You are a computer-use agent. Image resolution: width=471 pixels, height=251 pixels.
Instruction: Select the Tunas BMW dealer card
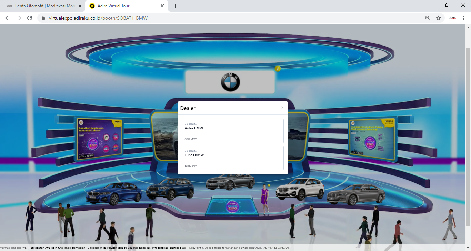pyautogui.click(x=232, y=158)
